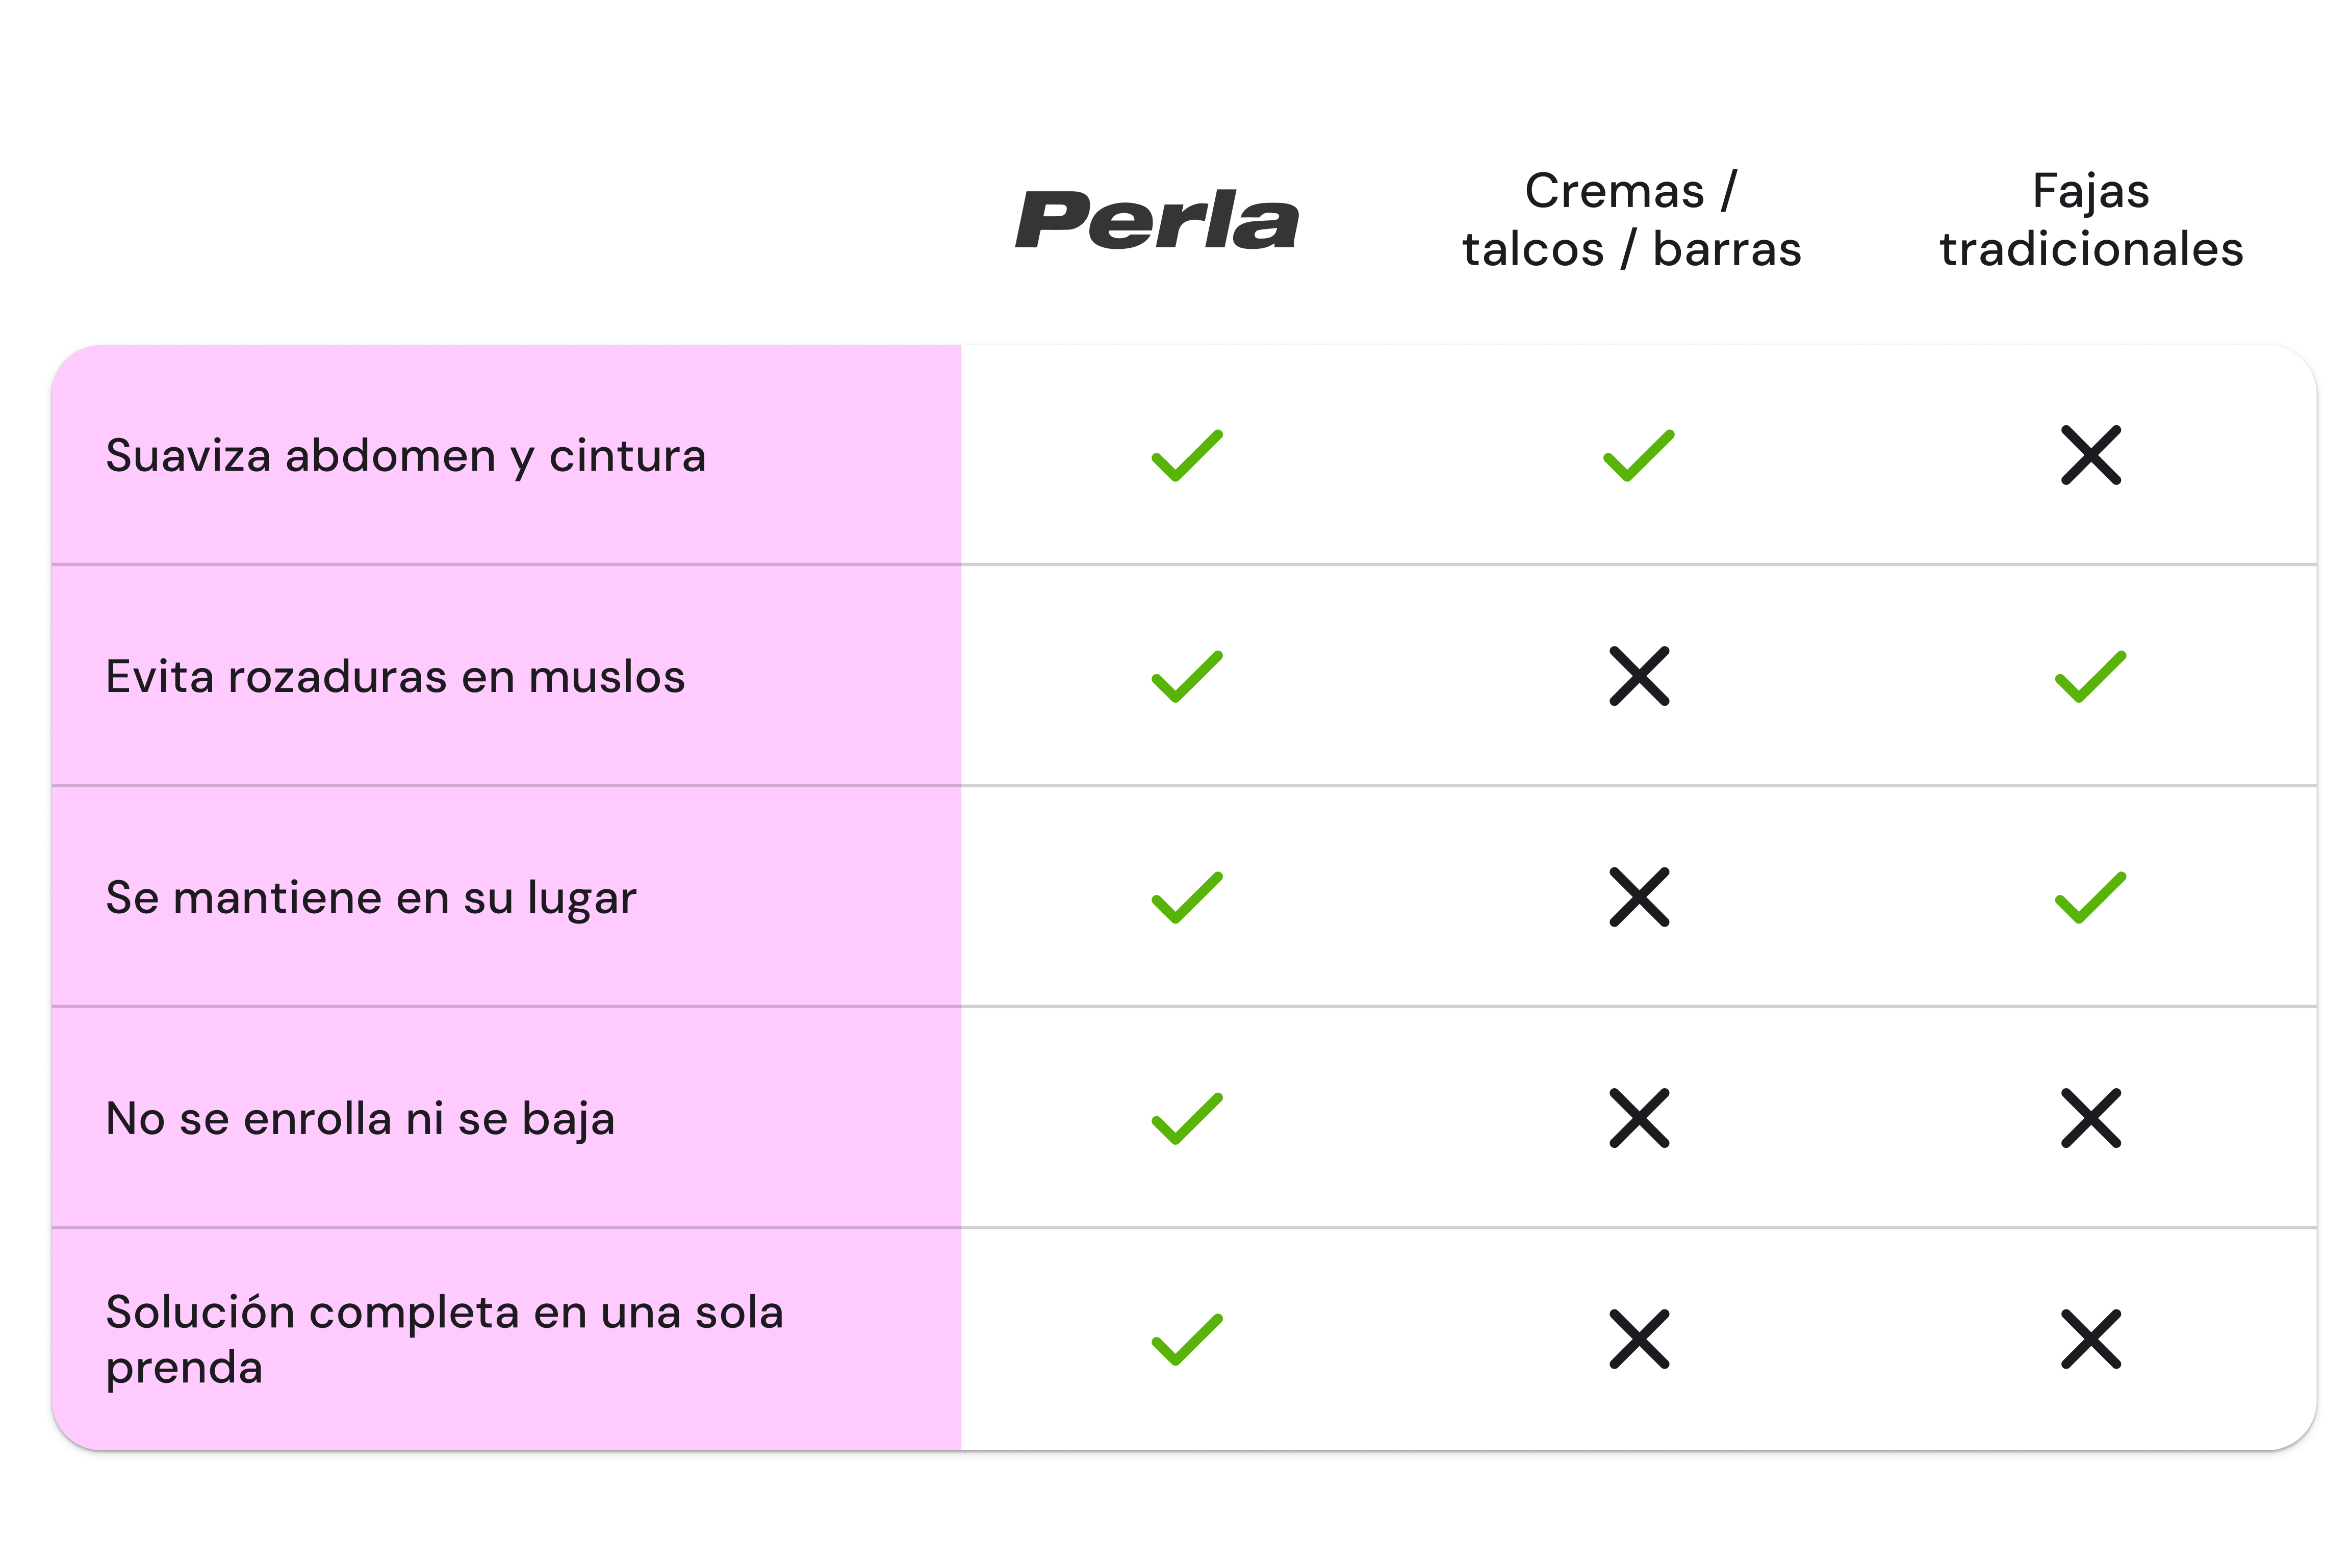The width and height of the screenshot is (2350, 1568).
Task: Select the 'Suaviza abdomen y cintura' row label
Action: tap(406, 456)
